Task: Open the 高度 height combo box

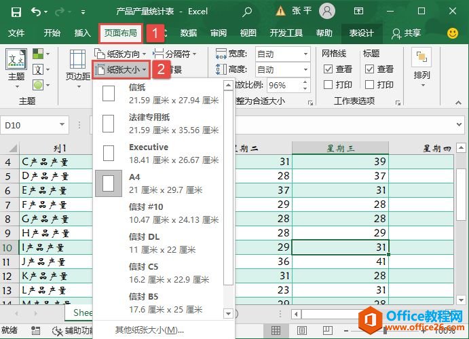Action: 282,69
